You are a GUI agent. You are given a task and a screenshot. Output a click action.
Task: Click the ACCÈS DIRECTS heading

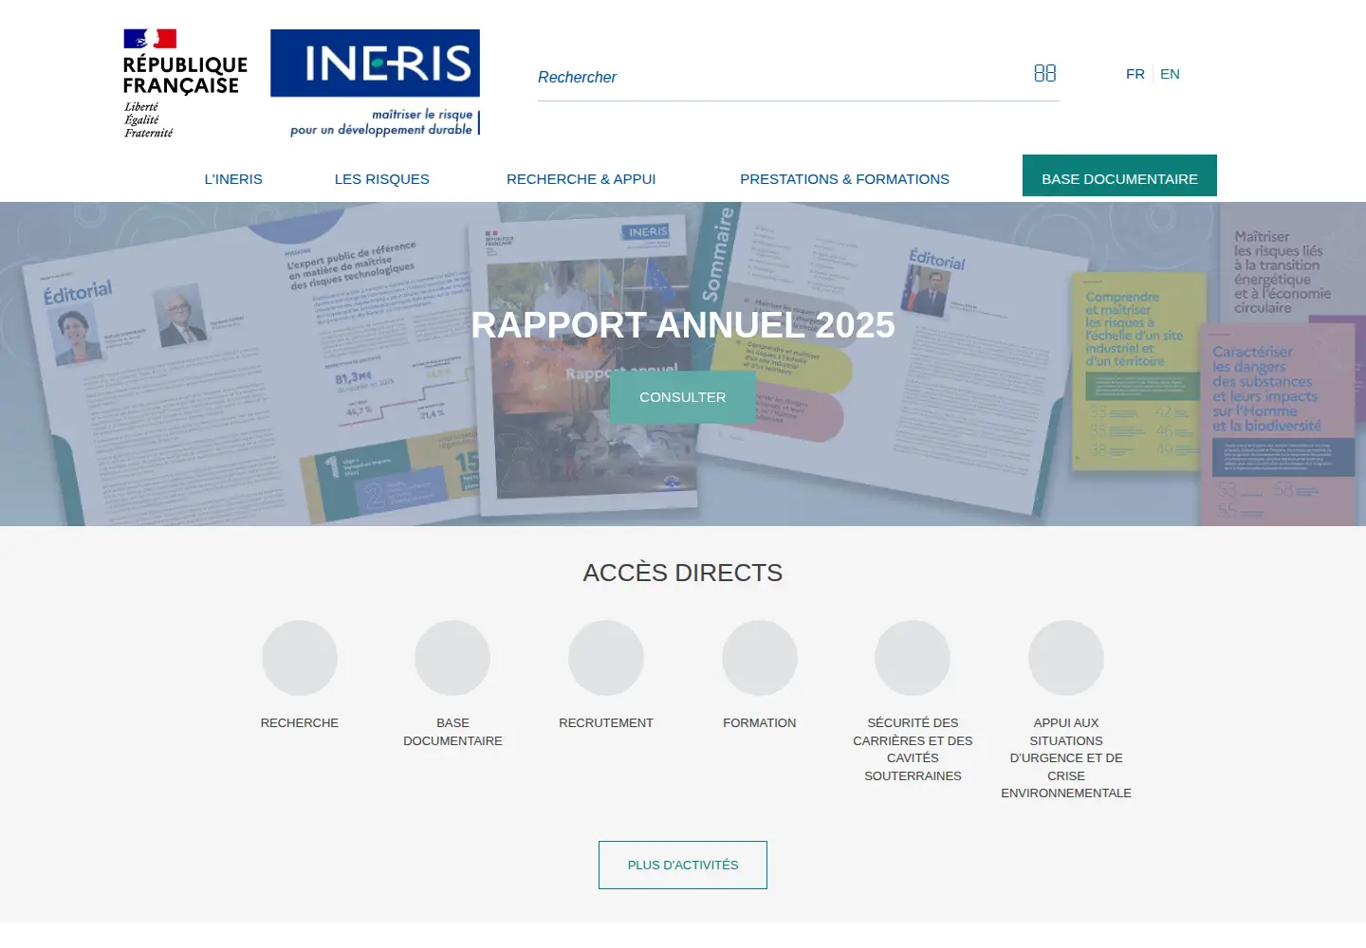[x=683, y=573]
